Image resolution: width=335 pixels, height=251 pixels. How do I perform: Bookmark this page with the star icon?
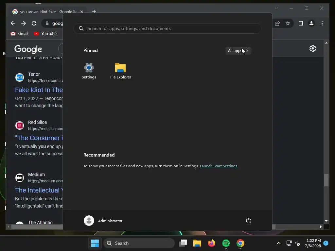point(288,23)
